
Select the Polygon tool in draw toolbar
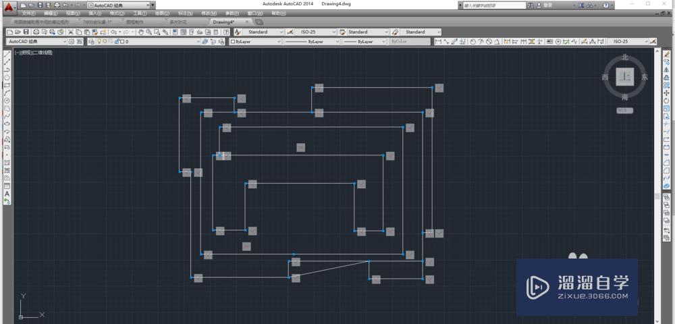pyautogui.click(x=7, y=78)
